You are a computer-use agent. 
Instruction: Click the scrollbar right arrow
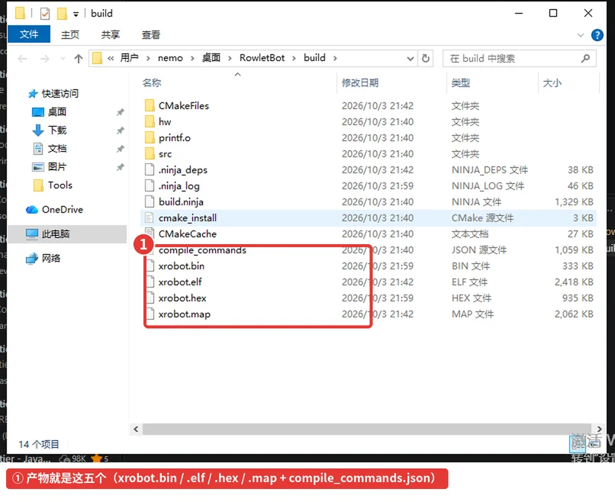pos(599,429)
